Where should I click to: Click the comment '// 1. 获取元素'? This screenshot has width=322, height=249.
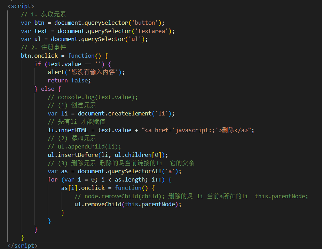pyautogui.click(x=43, y=14)
